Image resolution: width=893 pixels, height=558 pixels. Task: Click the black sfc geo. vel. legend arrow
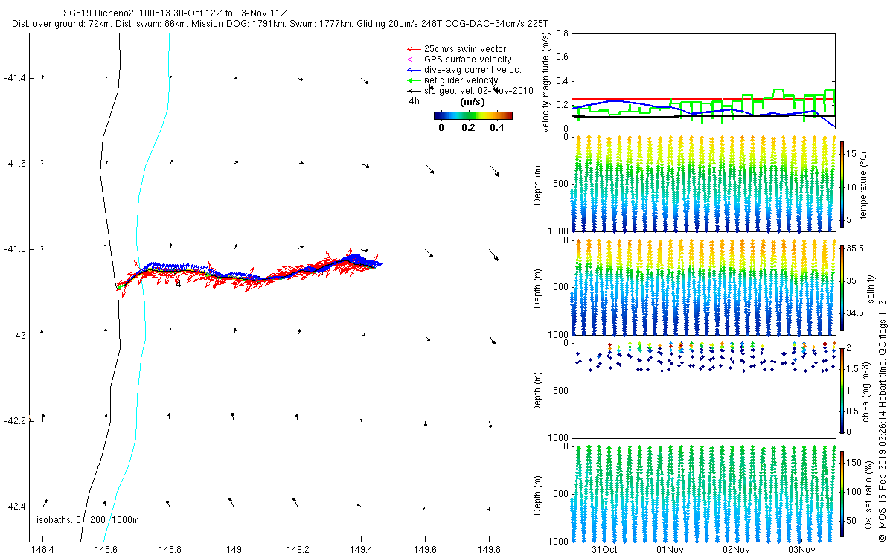point(413,90)
